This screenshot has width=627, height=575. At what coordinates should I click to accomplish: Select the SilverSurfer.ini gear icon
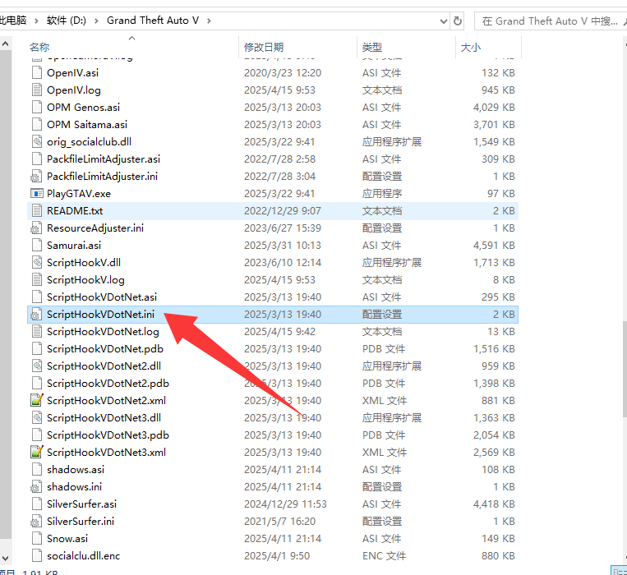click(x=36, y=521)
